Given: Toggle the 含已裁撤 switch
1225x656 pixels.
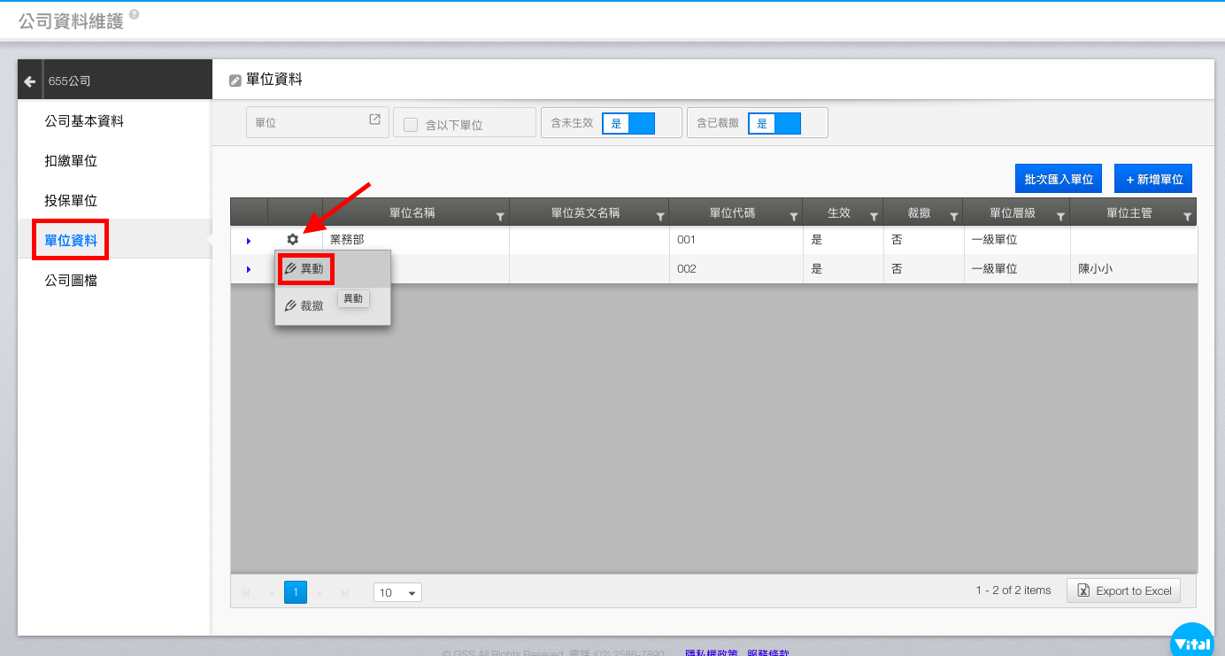Looking at the screenshot, I should (x=774, y=124).
